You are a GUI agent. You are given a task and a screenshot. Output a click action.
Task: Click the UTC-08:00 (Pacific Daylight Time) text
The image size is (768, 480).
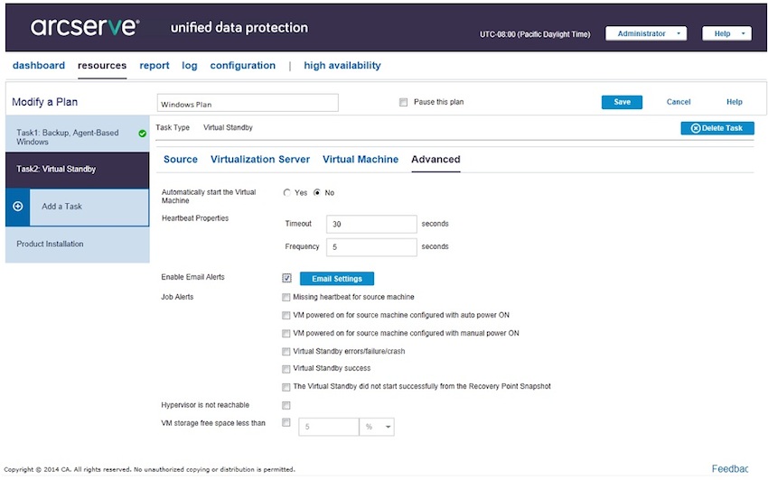coord(535,34)
